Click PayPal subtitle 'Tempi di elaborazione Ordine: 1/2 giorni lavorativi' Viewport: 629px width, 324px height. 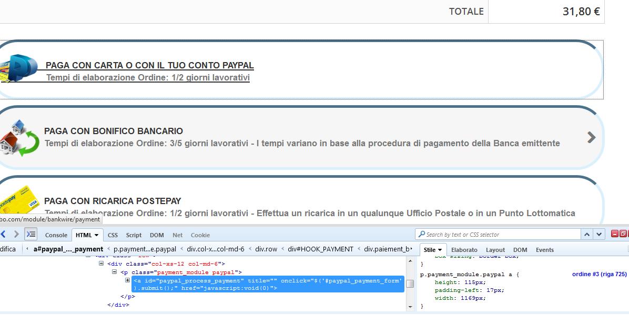click(148, 77)
